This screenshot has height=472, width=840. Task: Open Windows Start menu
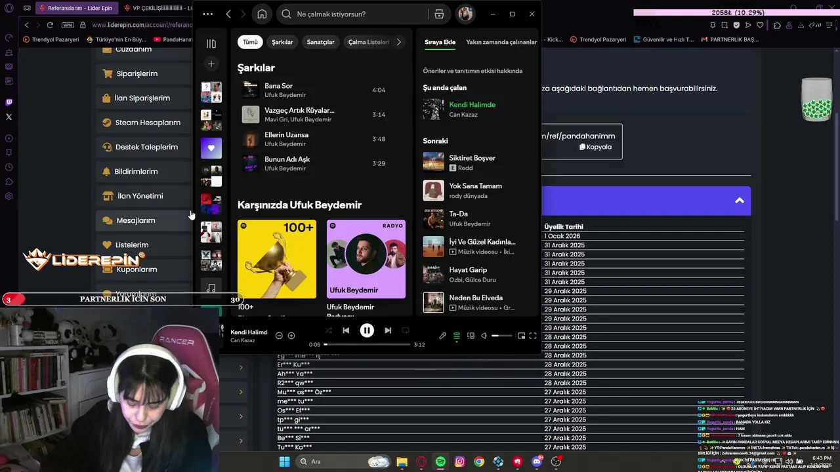284,462
